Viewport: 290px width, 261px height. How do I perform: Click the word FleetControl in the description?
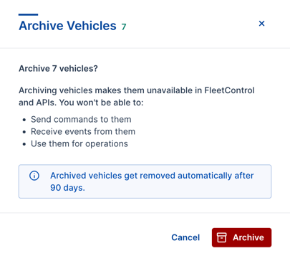pyautogui.click(x=229, y=90)
